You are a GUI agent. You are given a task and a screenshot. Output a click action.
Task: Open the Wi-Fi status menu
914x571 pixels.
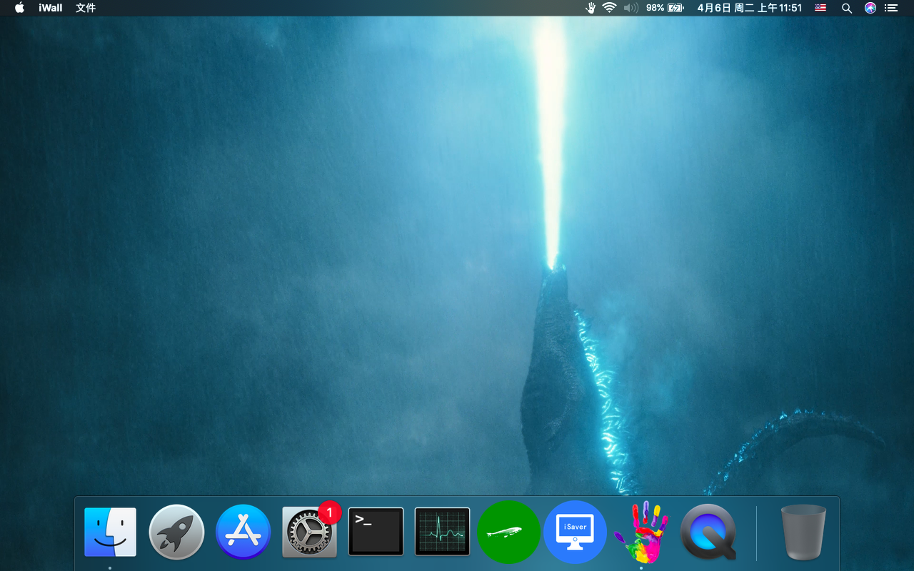pos(609,8)
